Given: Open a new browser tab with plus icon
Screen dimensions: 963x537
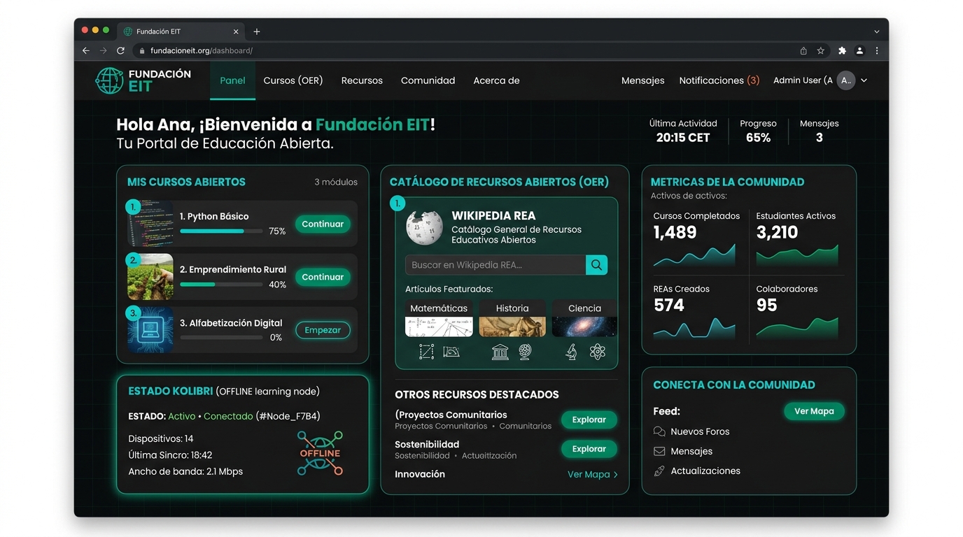Looking at the screenshot, I should tap(257, 31).
